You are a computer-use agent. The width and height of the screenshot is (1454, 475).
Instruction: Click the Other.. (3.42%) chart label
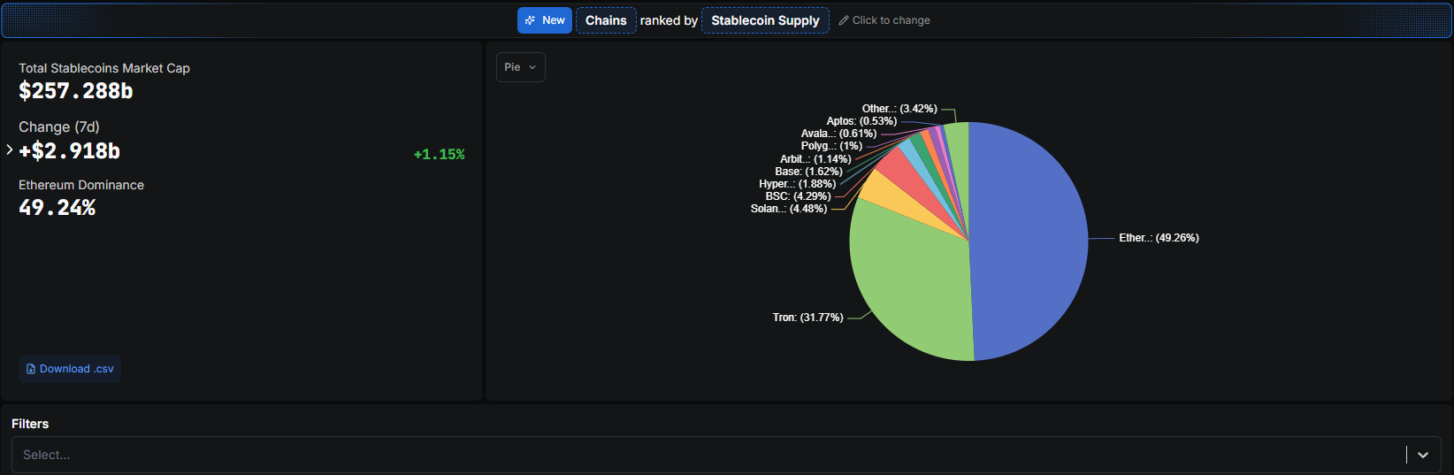(x=899, y=109)
